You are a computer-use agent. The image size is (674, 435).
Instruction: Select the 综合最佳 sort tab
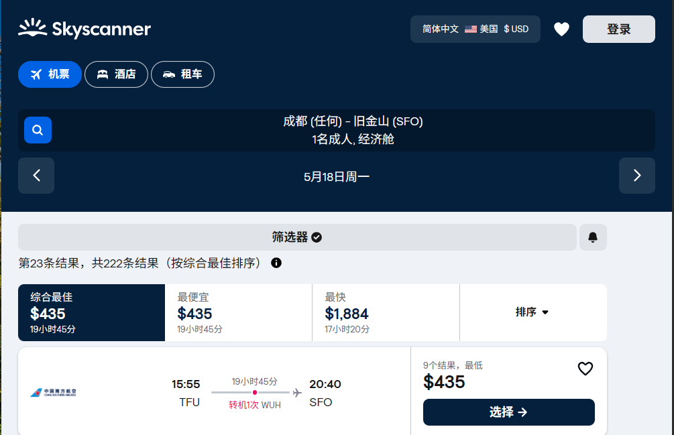point(91,312)
